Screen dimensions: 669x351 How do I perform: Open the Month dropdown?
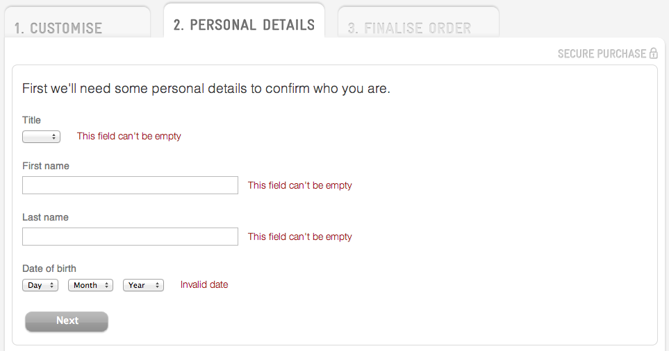tap(90, 285)
